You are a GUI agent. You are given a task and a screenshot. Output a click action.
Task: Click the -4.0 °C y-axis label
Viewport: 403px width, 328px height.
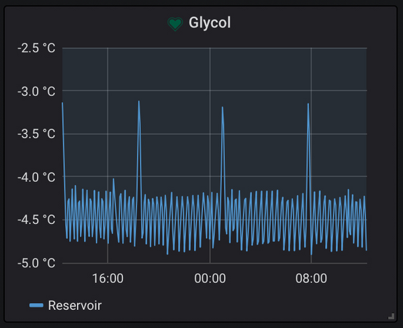pyautogui.click(x=36, y=177)
